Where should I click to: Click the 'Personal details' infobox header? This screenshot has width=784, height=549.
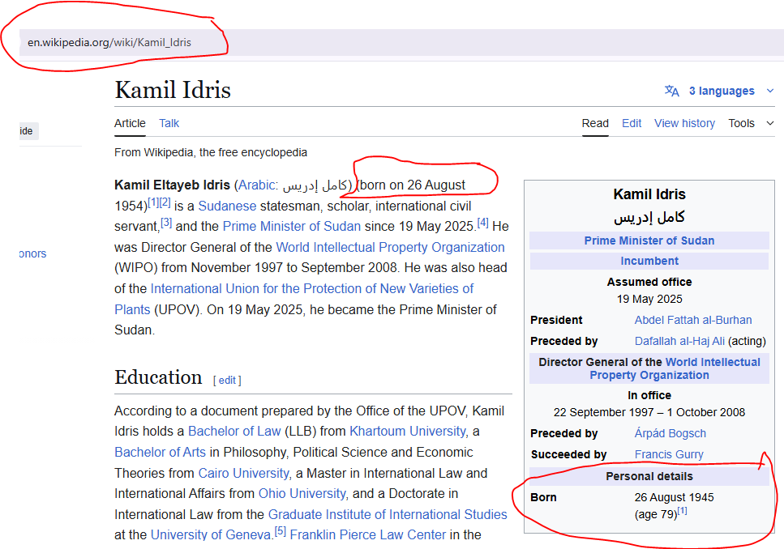[649, 477]
